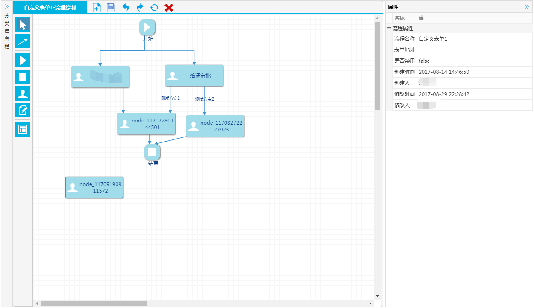Select the layout container tool
Viewport: 534px width, 308px height.
[x=23, y=129]
